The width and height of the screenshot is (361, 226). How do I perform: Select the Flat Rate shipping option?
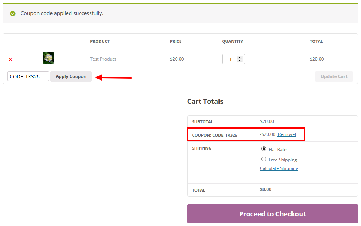pyautogui.click(x=264, y=149)
